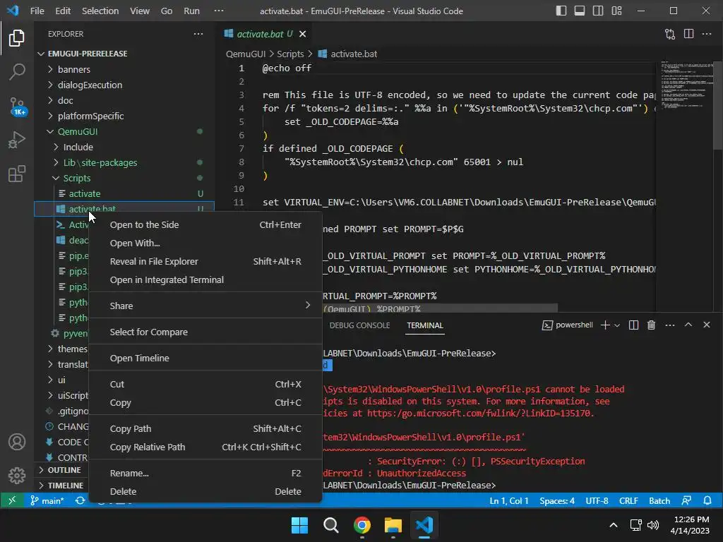Split the terminal panel
Screen dimensions: 723x542
633,325
